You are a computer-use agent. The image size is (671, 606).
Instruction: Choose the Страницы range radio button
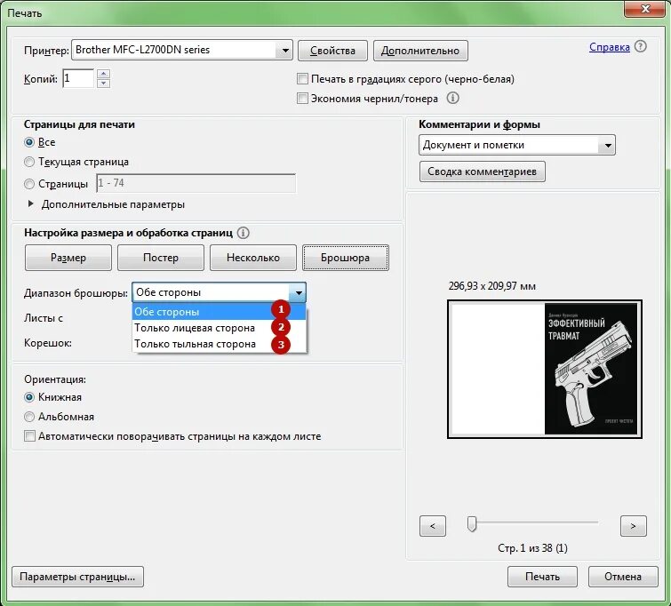pos(29,184)
